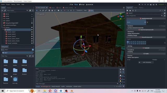Activate the Rotate Mode tool
This screenshot has width=167, height=93.
[43, 10]
